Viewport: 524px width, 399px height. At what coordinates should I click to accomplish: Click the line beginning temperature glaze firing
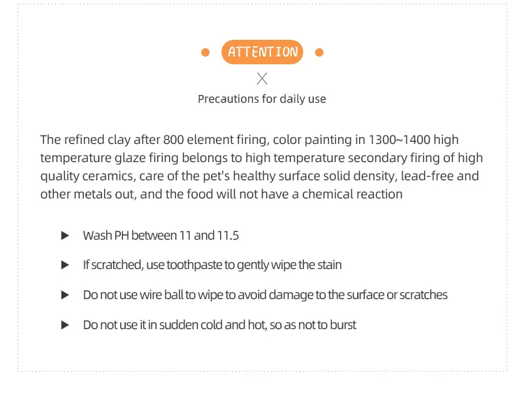pyautogui.click(x=261, y=158)
